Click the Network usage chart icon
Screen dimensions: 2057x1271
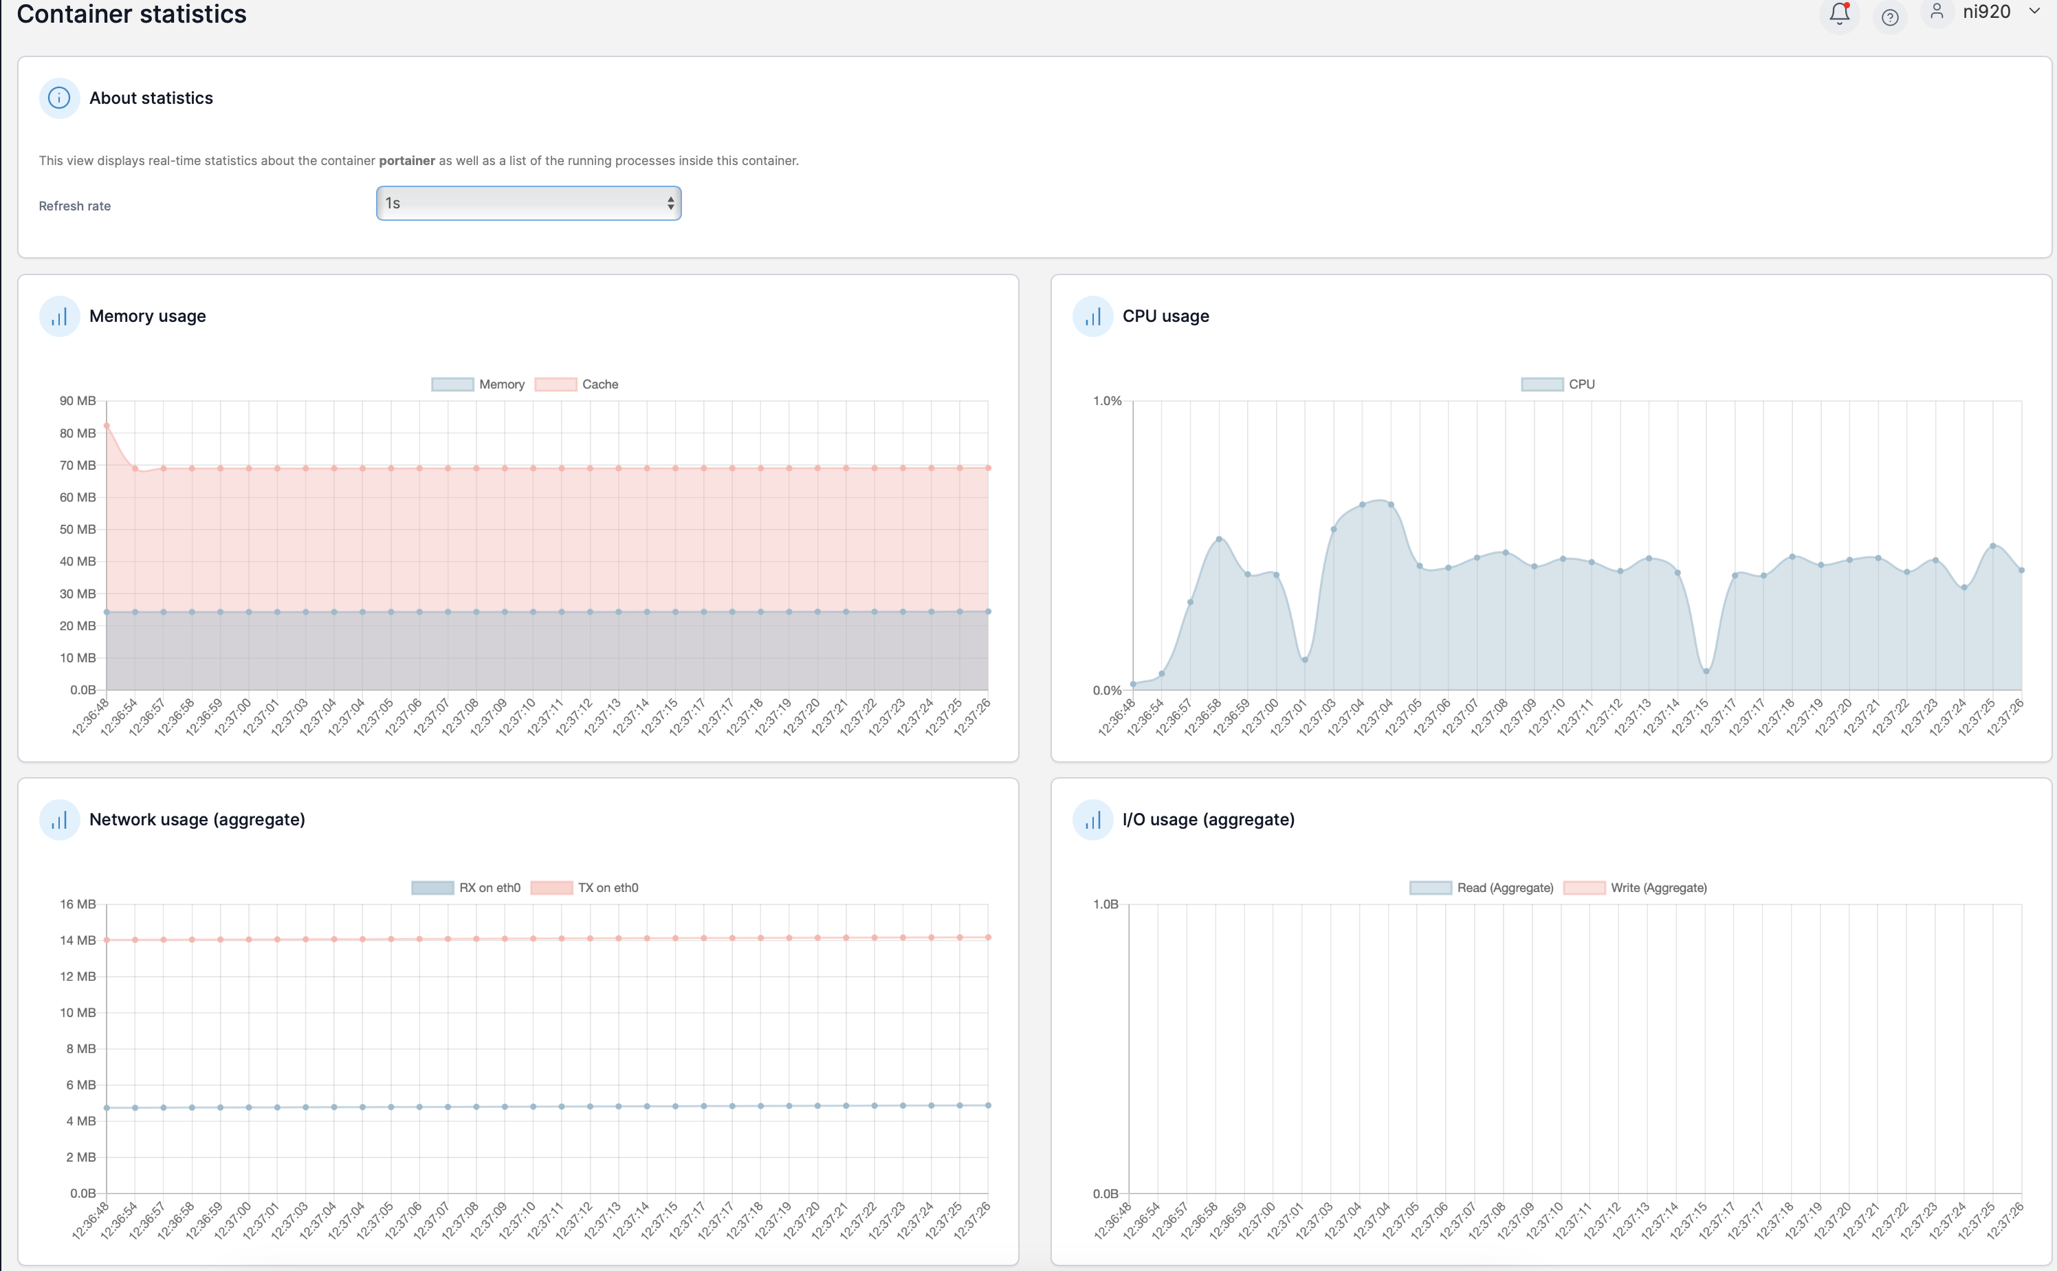click(x=59, y=820)
